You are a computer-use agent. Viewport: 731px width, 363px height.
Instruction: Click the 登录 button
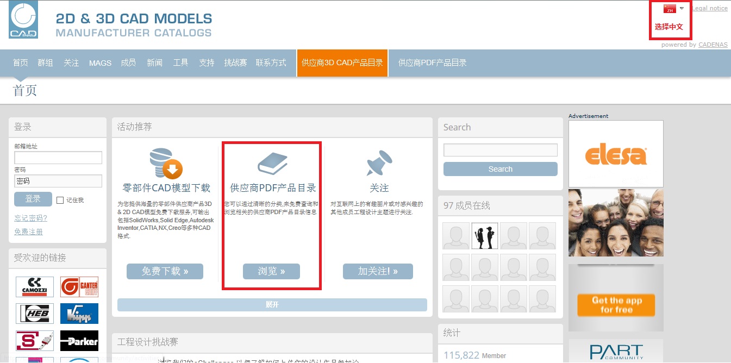pos(33,199)
